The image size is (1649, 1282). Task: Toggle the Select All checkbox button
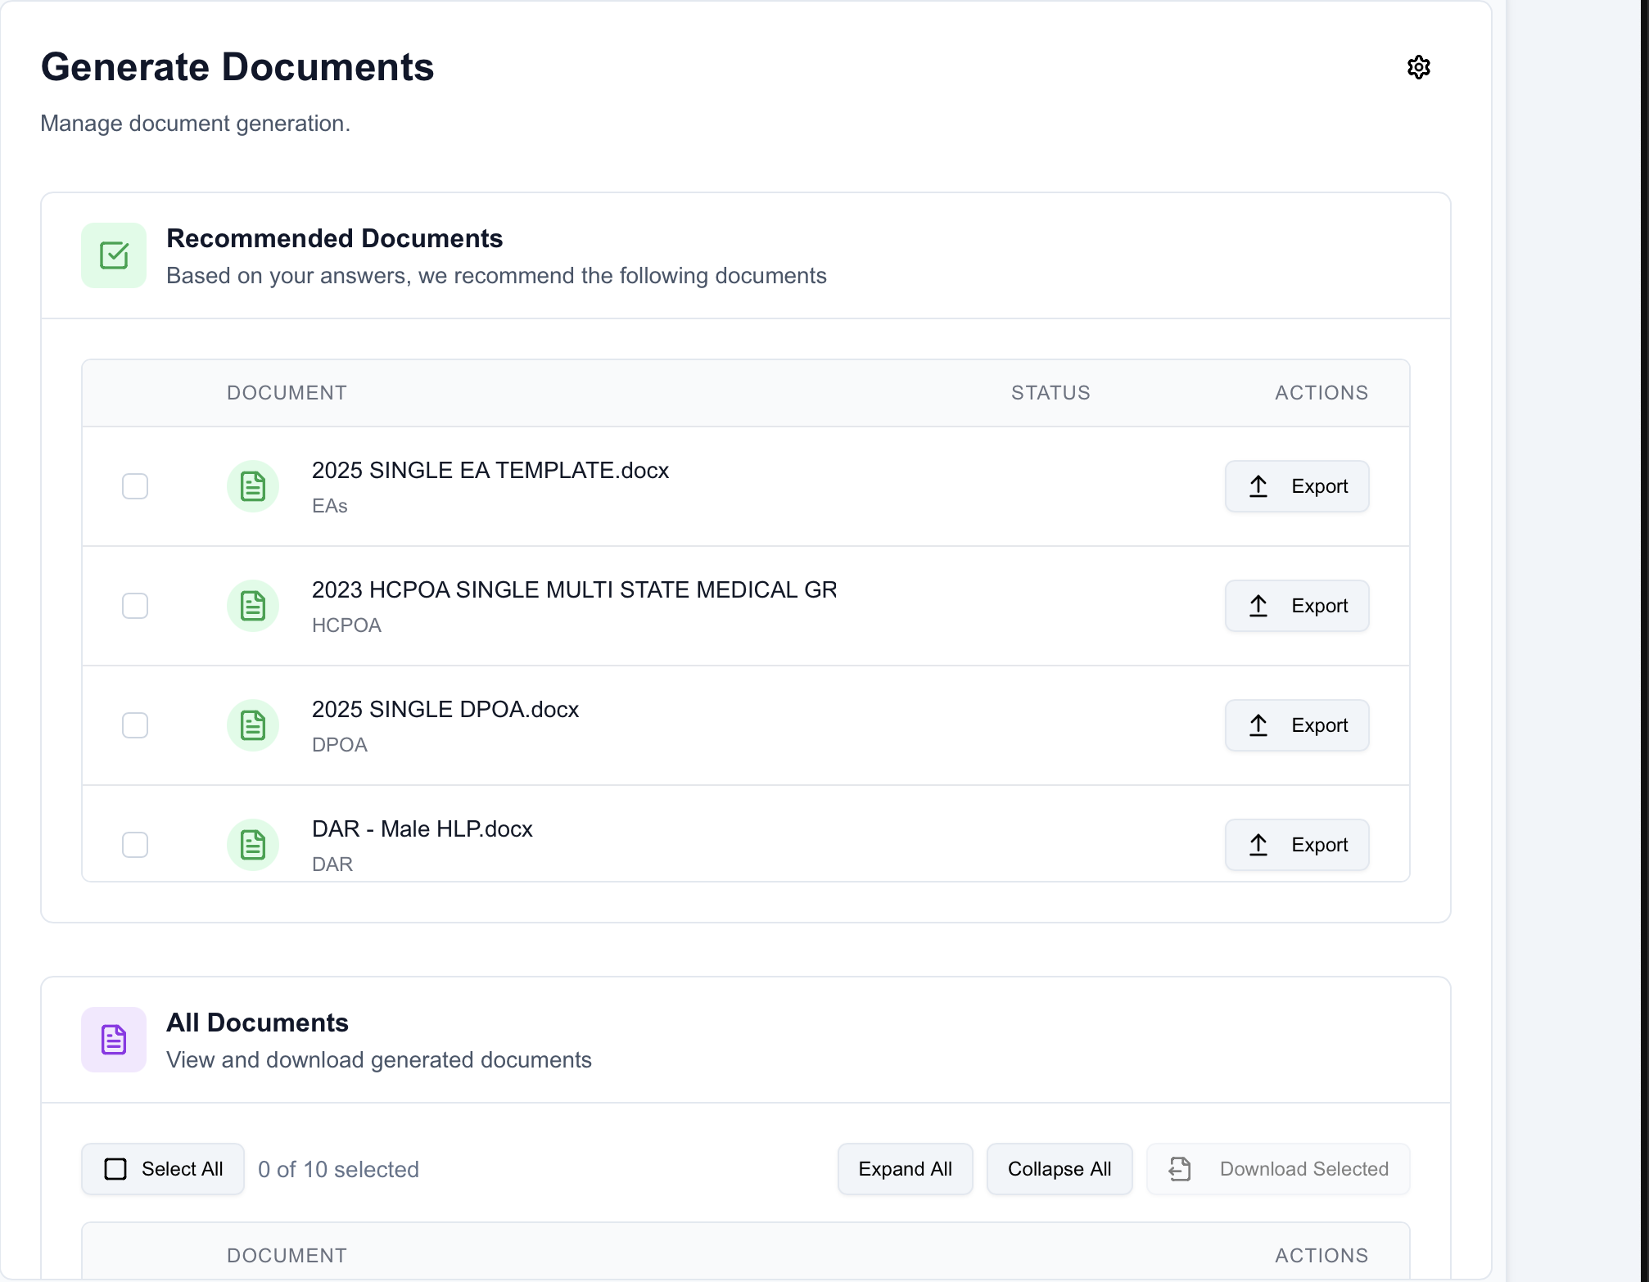coord(163,1169)
